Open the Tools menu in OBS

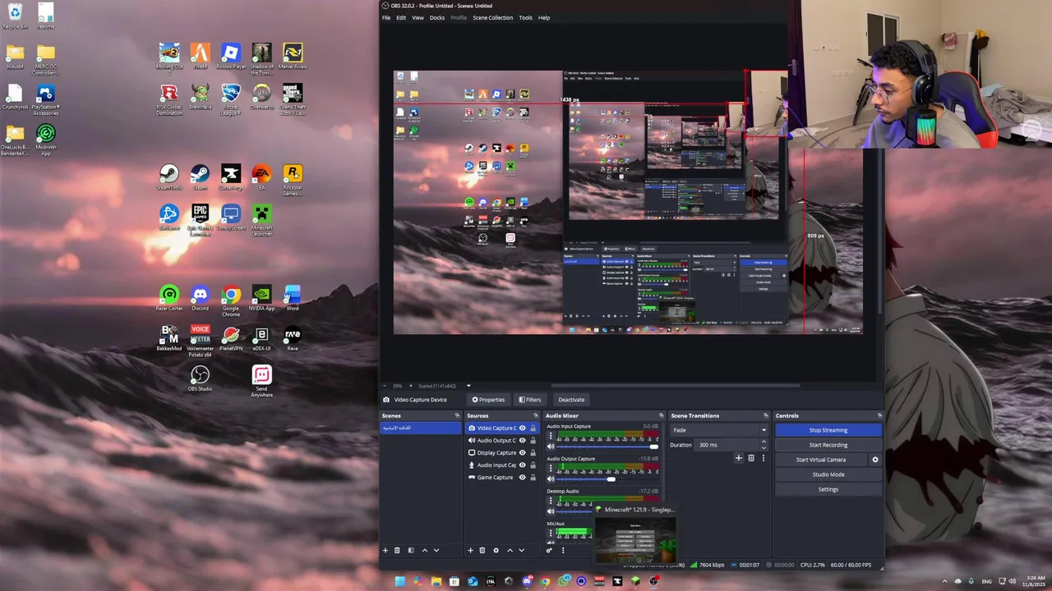pyautogui.click(x=525, y=17)
